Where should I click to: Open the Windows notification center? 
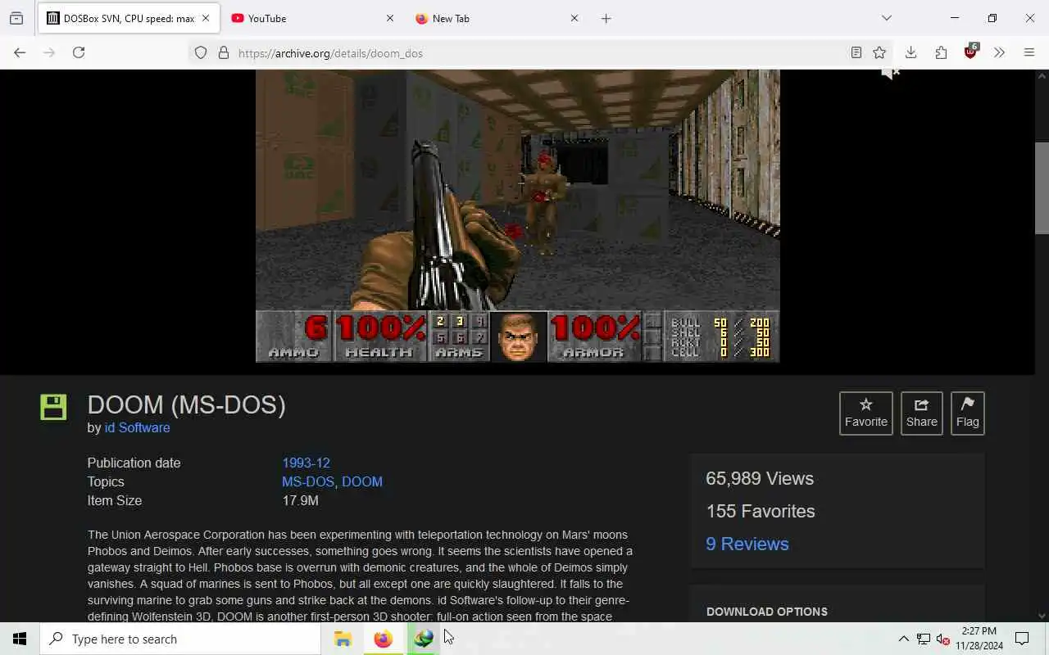click(1022, 639)
